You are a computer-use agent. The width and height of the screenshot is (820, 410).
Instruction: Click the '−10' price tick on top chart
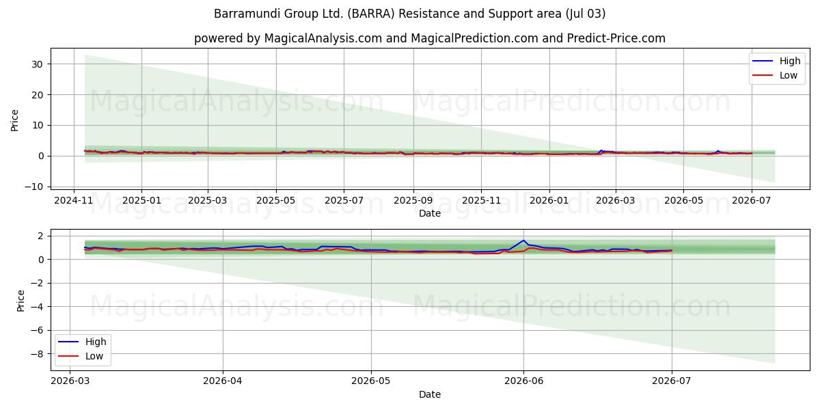point(34,187)
